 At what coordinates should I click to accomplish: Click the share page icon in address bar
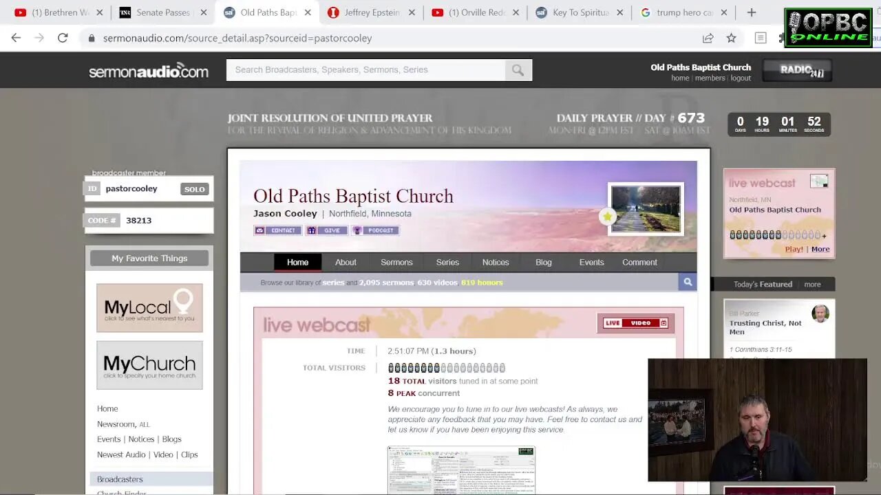click(708, 38)
